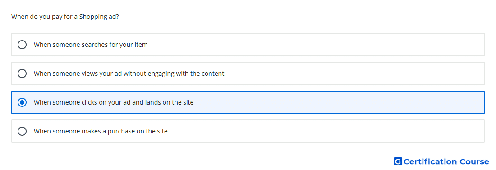Click the word 'Shopping' in the question
This screenshot has width=496, height=170.
pos(92,17)
